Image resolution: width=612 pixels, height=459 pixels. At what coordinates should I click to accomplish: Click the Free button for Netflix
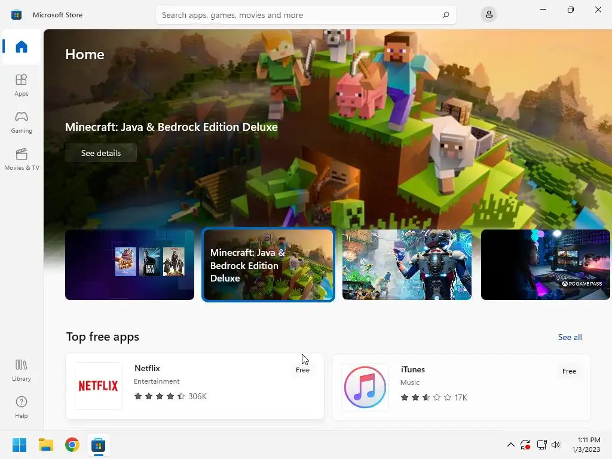point(302,370)
